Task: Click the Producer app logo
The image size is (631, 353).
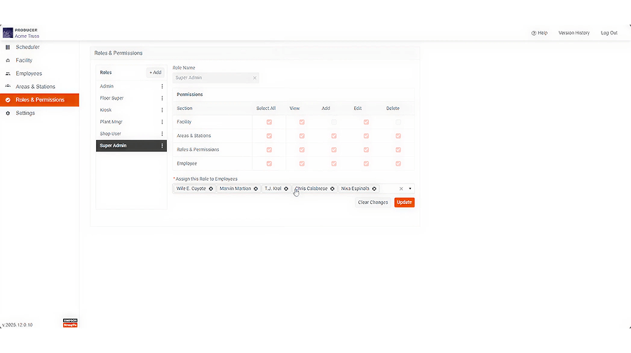Action: pos(8,33)
